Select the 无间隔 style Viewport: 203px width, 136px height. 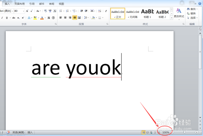[133, 13]
